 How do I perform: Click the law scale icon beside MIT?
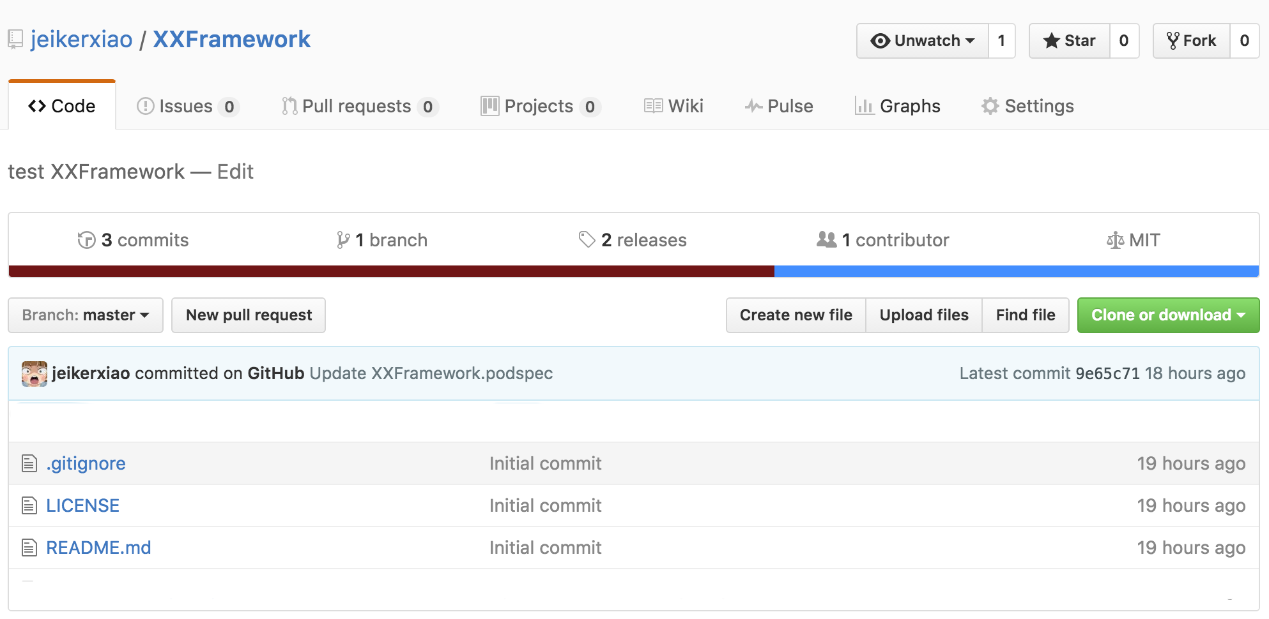(1115, 240)
